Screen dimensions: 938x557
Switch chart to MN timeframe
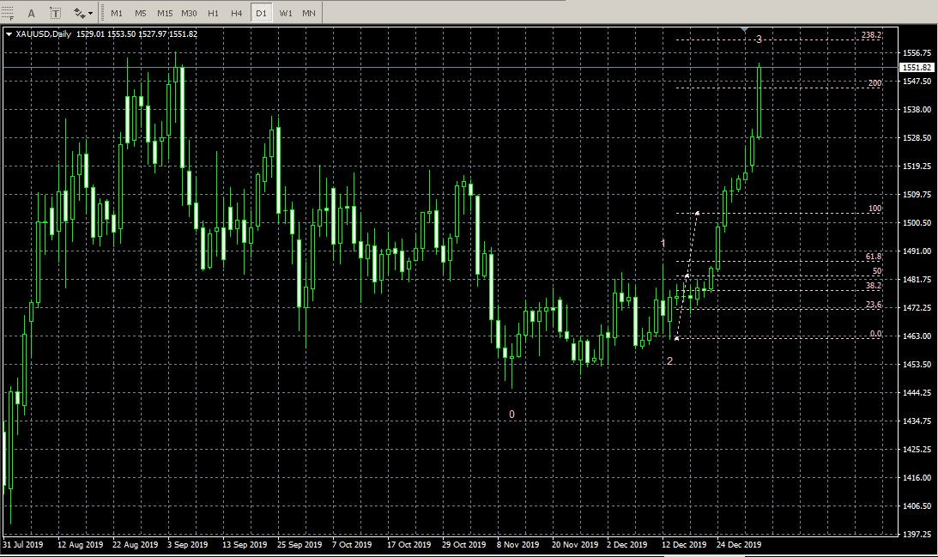coord(309,13)
